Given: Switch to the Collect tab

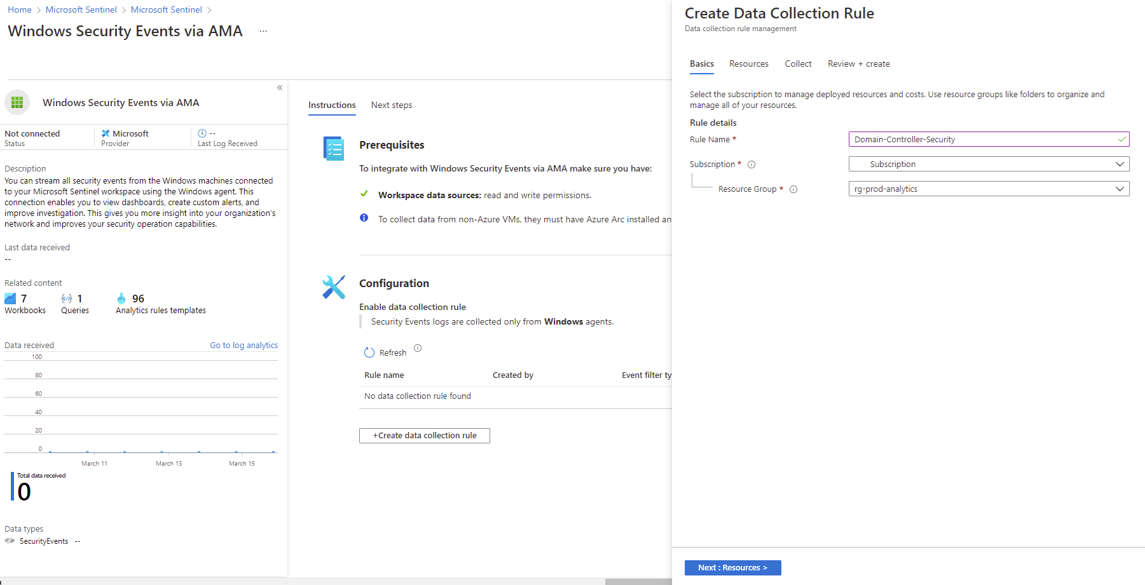Looking at the screenshot, I should [x=798, y=64].
